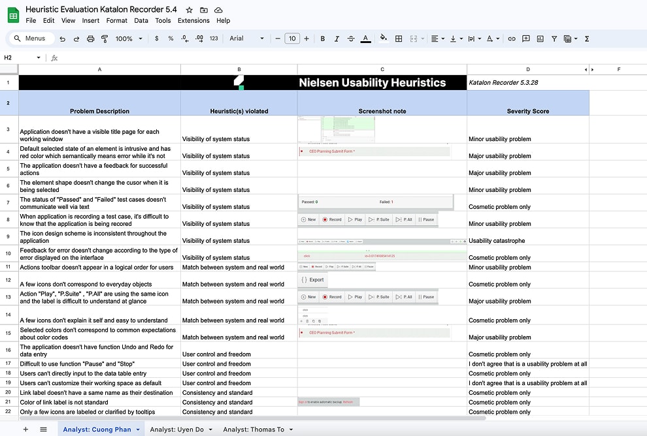The width and height of the screenshot is (647, 436).
Task: Expand hidden column E arrows
Action: pos(589,70)
